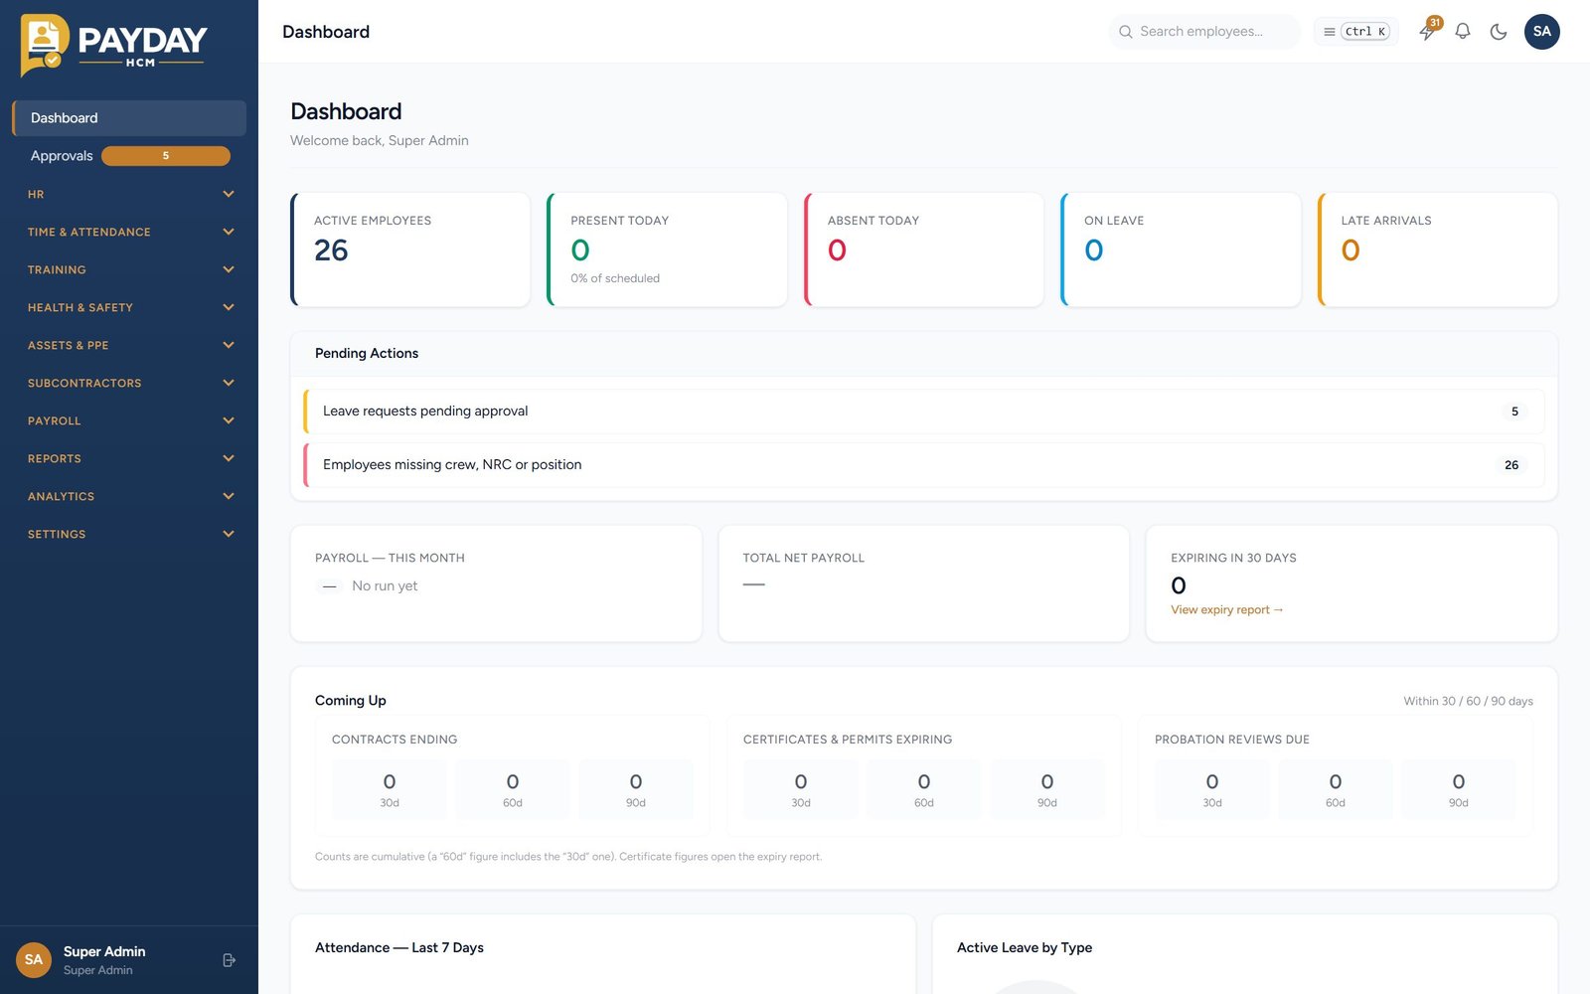
Task: Click Certificates & Permits Expiring 60d count
Action: pos(924,789)
